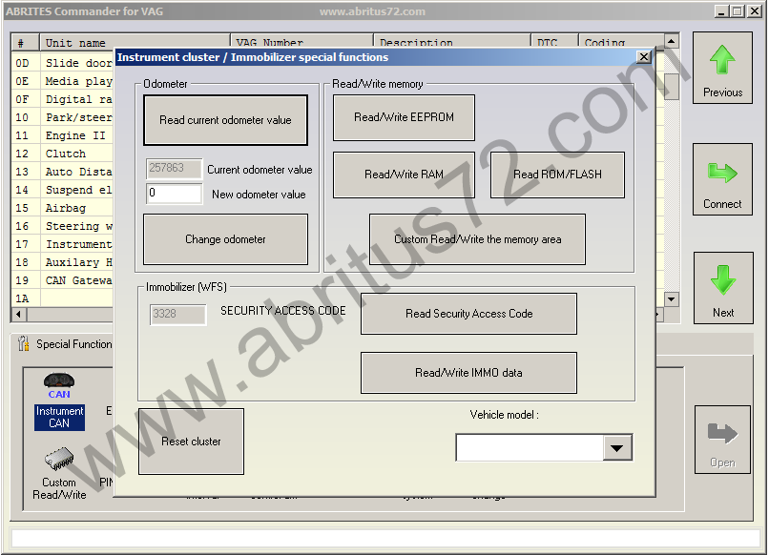Click the Connect green arrow button

coord(722,179)
